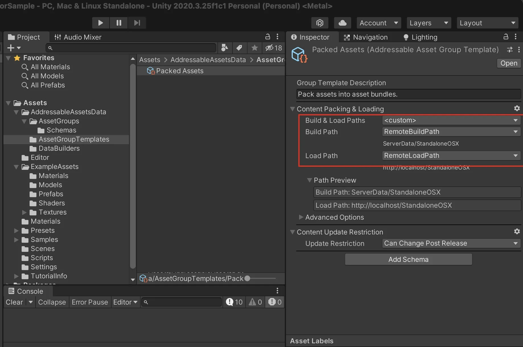This screenshot has height=347, width=523.
Task: Edit the Group Template Description field
Action: tap(409, 94)
